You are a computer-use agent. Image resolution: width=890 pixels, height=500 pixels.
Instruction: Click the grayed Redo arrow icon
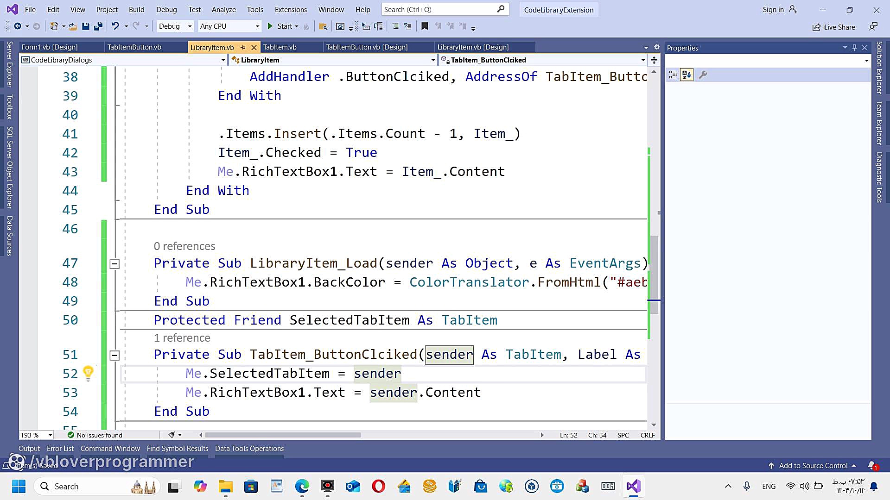click(136, 26)
